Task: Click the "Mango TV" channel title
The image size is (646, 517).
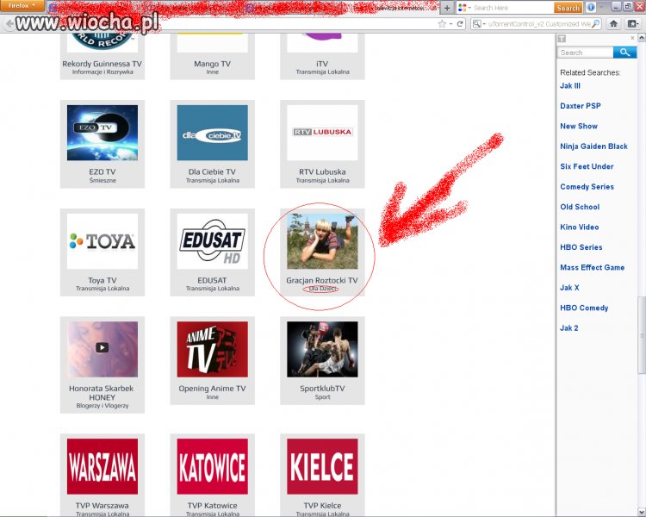Action: coord(212,64)
